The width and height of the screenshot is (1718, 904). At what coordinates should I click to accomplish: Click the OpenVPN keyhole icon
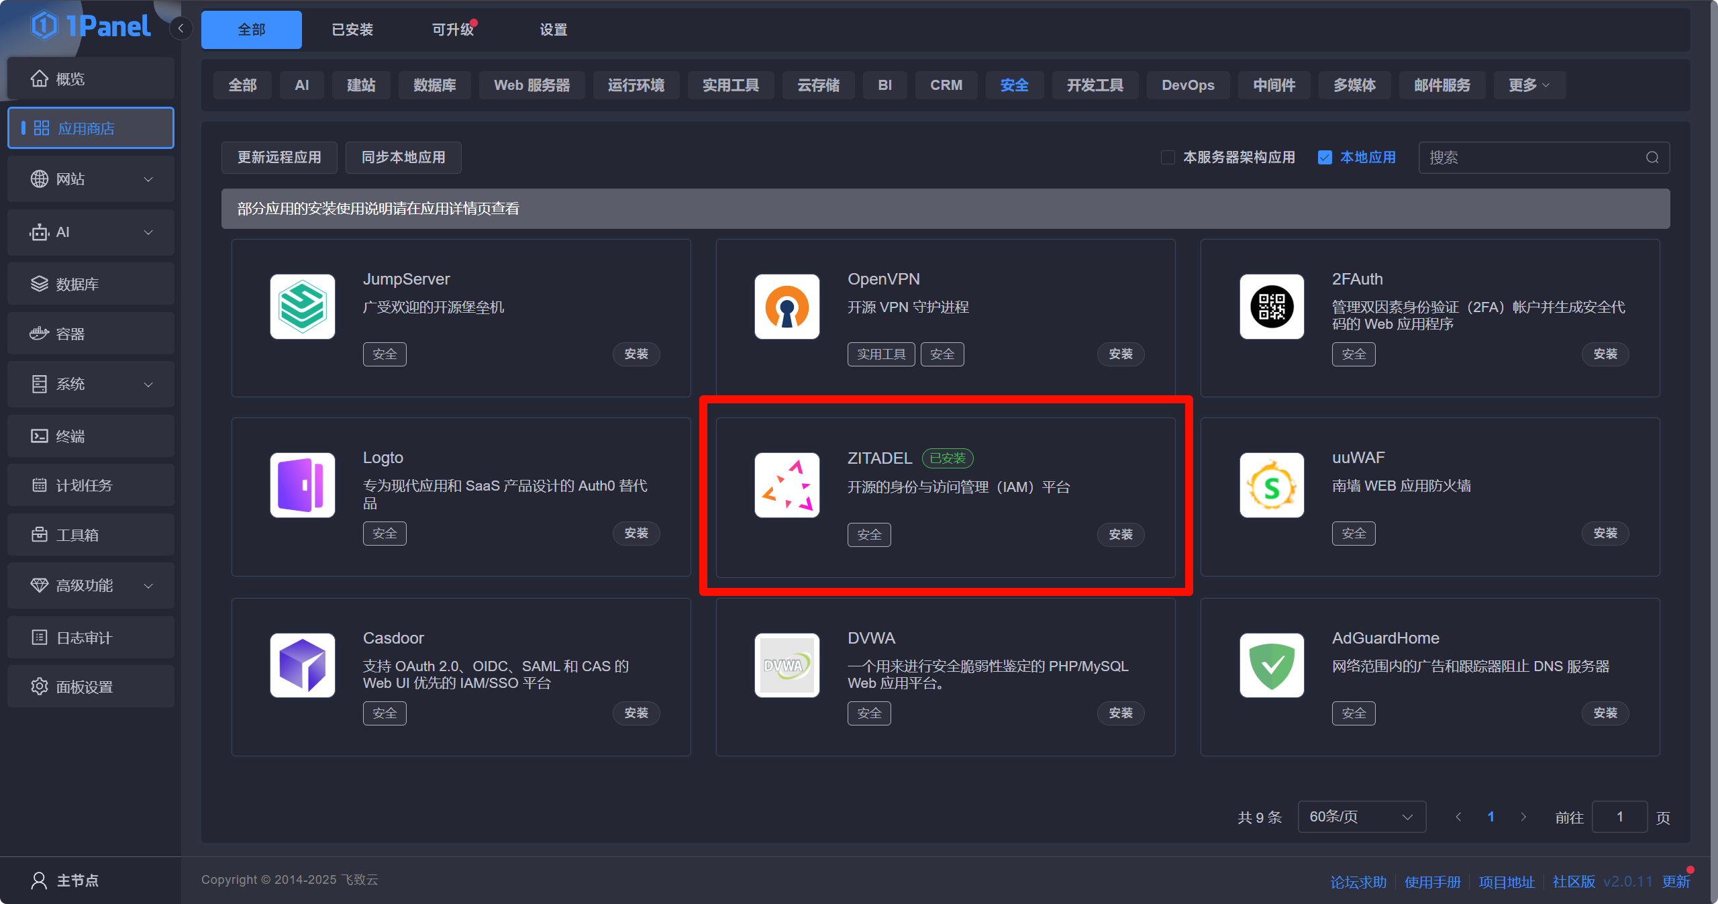click(787, 307)
